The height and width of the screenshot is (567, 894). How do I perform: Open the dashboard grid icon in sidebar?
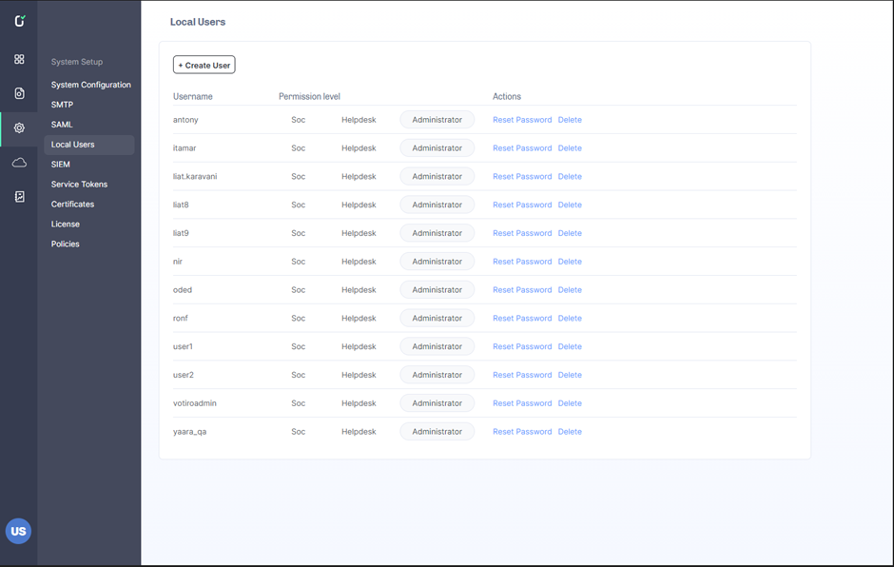tap(19, 59)
